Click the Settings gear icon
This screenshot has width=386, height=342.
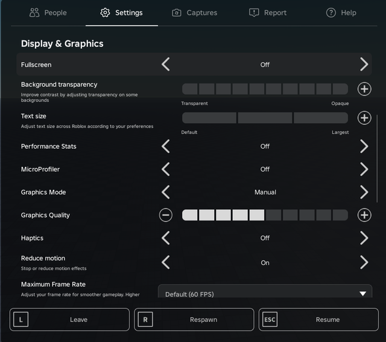[105, 13]
